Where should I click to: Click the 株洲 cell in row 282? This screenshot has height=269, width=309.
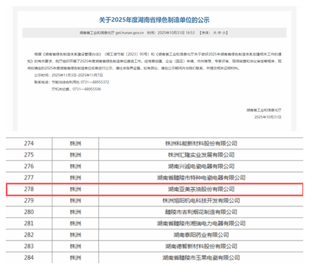click(x=76, y=235)
